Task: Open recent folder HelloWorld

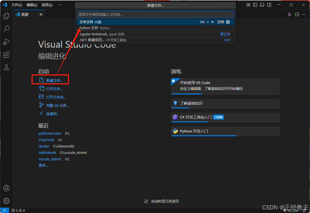Action: tap(47, 153)
